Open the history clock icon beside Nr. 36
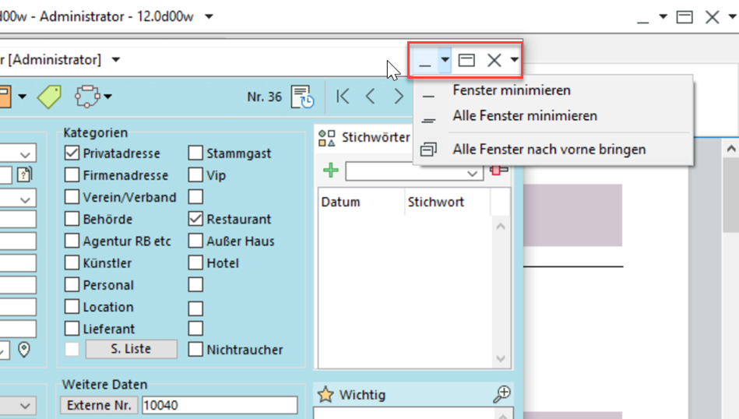The height and width of the screenshot is (419, 739). tap(302, 97)
